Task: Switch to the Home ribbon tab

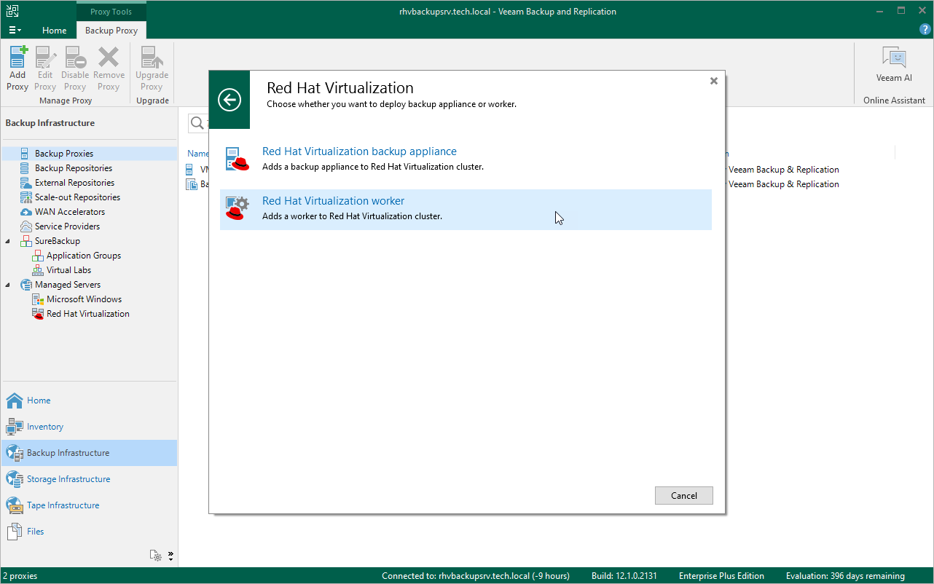Action: click(54, 31)
